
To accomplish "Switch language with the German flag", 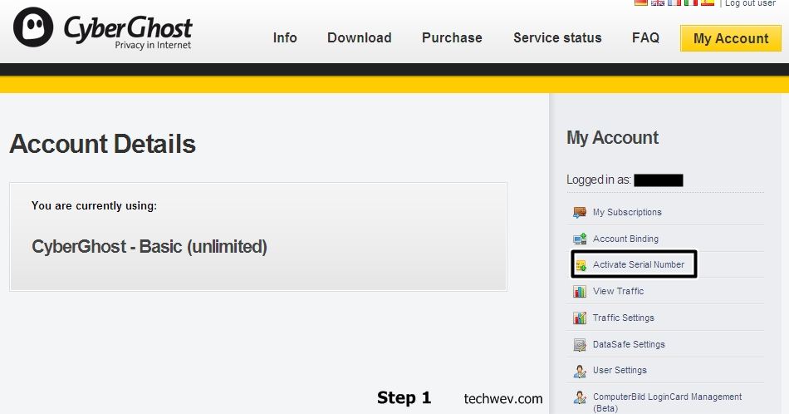I will pos(641,2).
